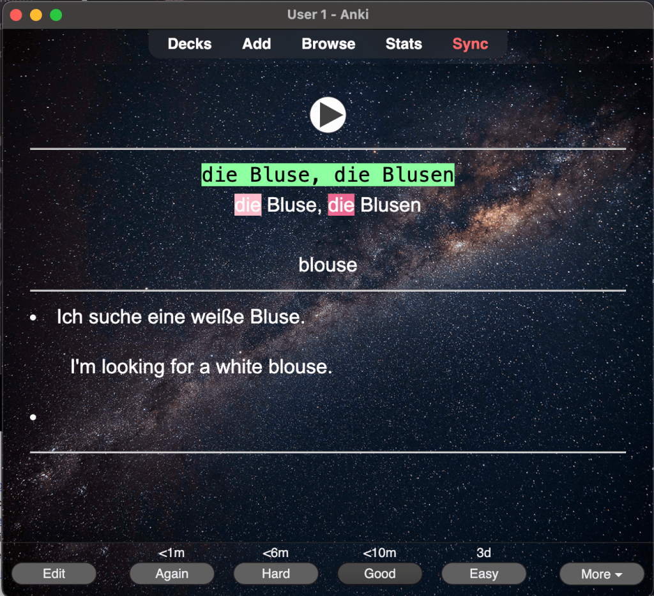
Task: Rate the card as Again
Action: tap(172, 574)
